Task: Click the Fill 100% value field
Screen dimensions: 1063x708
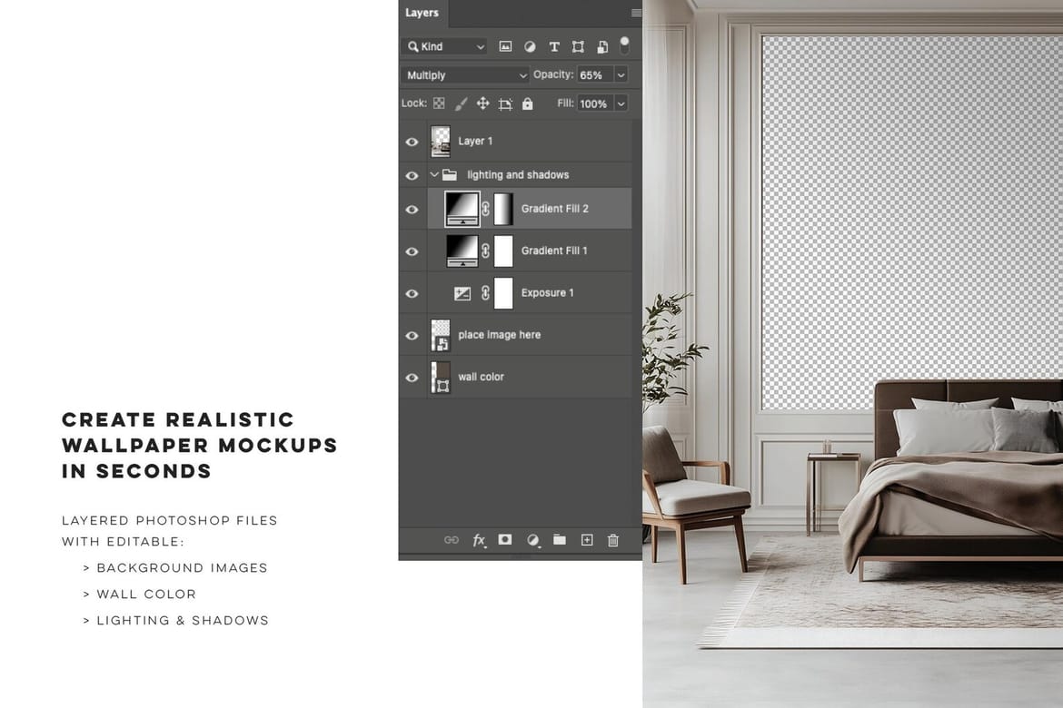Action: (x=595, y=103)
